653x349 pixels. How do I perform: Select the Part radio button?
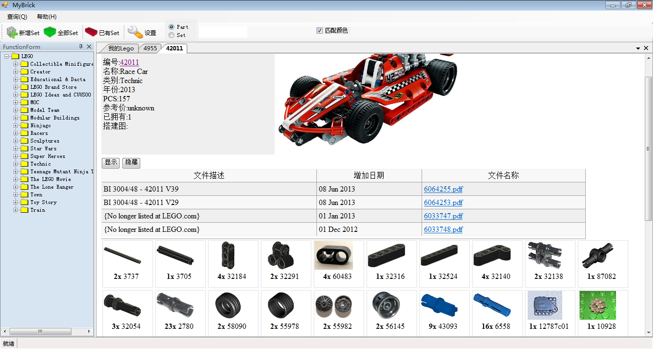[x=171, y=27]
